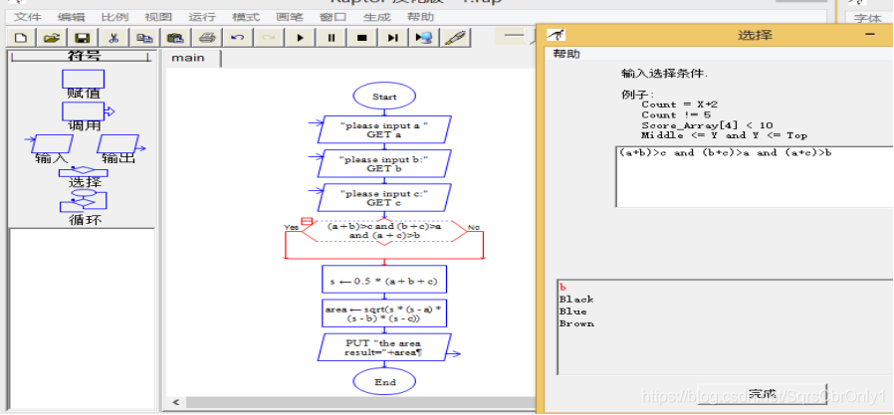Open the 生成 menu
This screenshot has height=415, width=894.
pyautogui.click(x=377, y=17)
